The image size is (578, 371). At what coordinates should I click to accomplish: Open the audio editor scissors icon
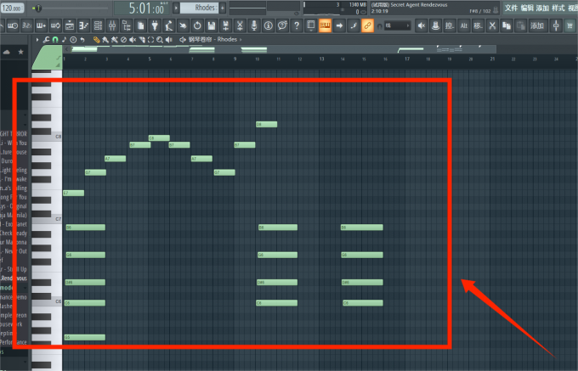click(240, 25)
